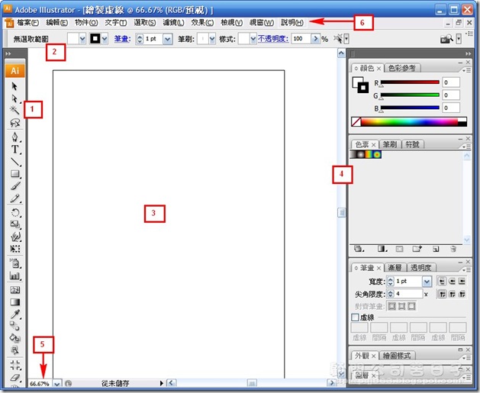
Task: Select the Crop Area tool
Action: (x=15, y=365)
